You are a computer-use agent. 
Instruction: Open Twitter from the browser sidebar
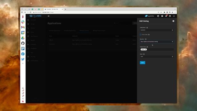pyautogui.click(x=23, y=59)
